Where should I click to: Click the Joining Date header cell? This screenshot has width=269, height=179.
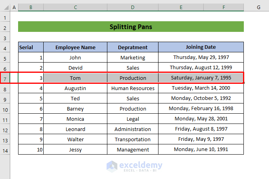pos(201,47)
